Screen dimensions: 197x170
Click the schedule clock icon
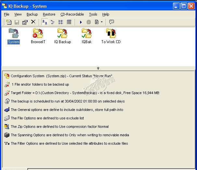pyautogui.click(x=7, y=101)
